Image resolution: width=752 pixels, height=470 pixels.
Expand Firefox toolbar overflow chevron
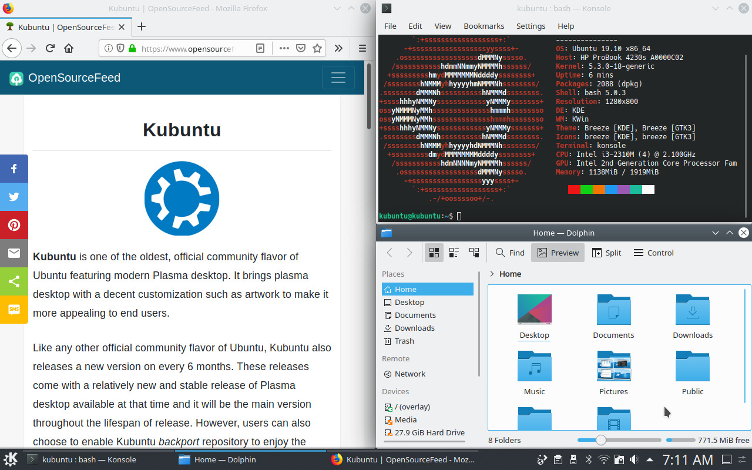click(x=338, y=48)
